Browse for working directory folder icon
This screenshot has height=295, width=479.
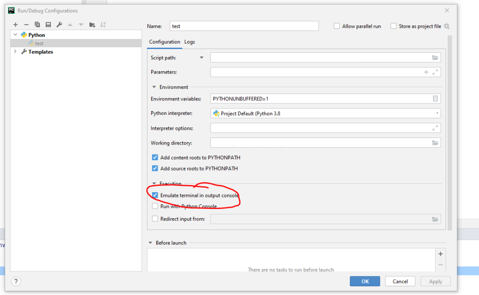[x=435, y=143]
